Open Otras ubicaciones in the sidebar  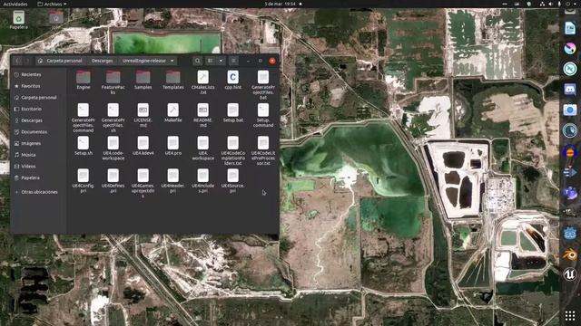38,192
